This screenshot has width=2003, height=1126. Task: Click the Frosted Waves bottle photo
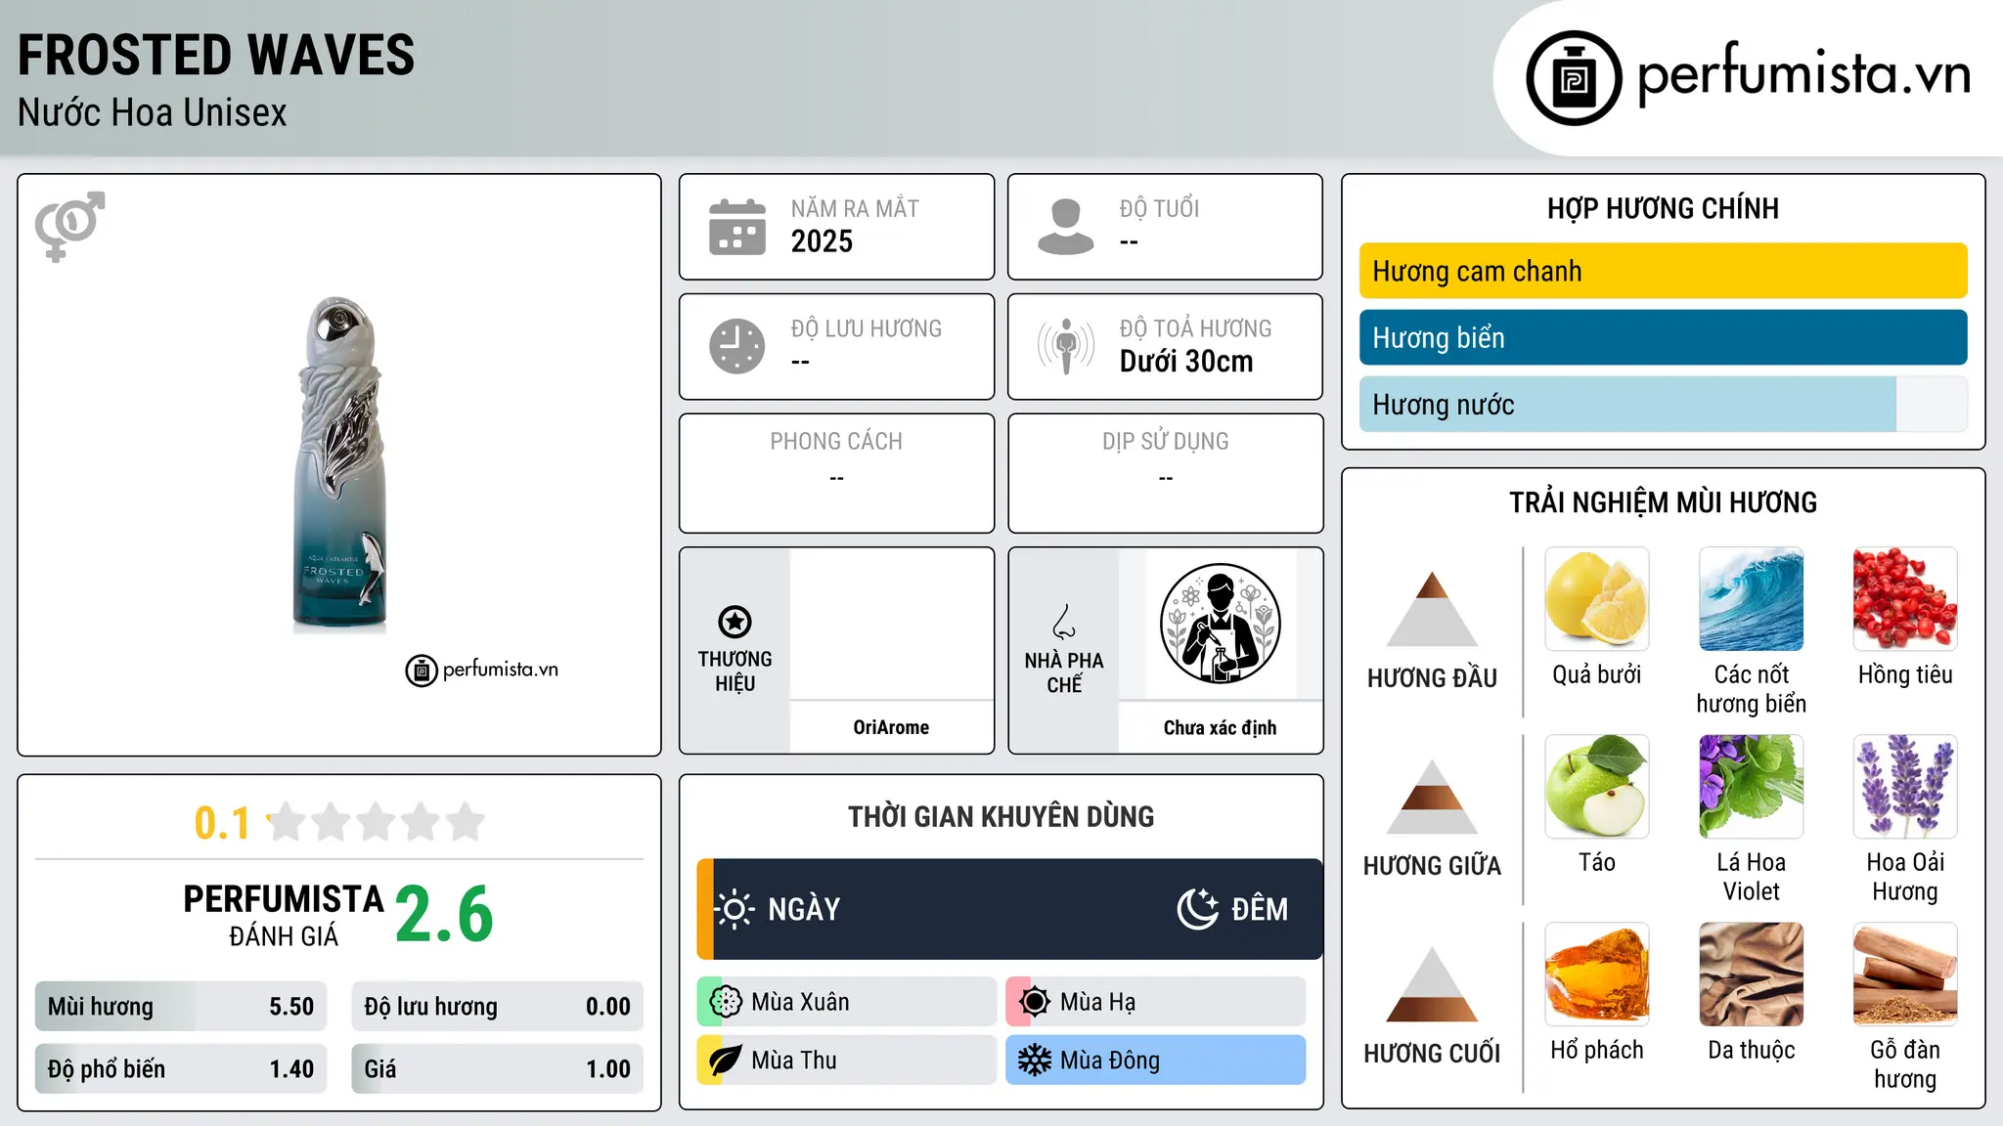(339, 463)
